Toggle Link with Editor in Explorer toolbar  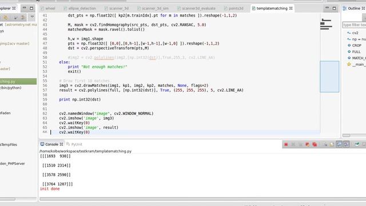click(23, 18)
